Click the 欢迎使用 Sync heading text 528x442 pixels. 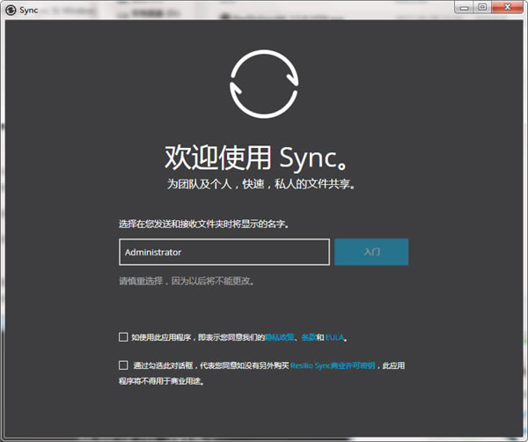263,157
